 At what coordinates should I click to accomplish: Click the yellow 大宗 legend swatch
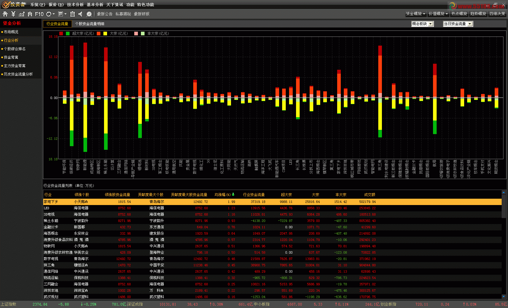[x=105, y=34]
